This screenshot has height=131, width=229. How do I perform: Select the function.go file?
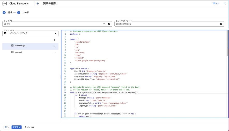30,46
